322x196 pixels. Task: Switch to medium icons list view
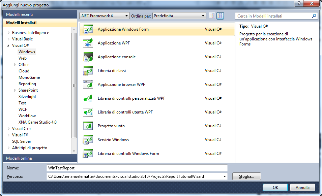tap(220, 16)
